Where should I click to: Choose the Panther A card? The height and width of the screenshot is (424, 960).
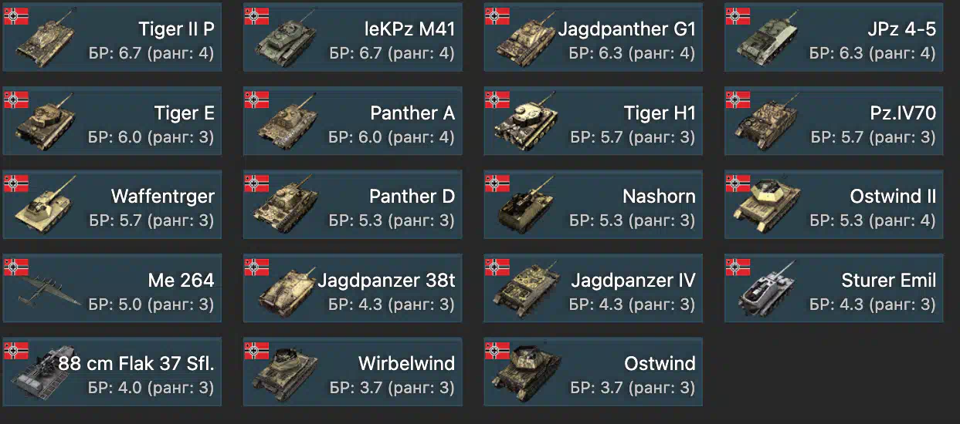tap(352, 120)
